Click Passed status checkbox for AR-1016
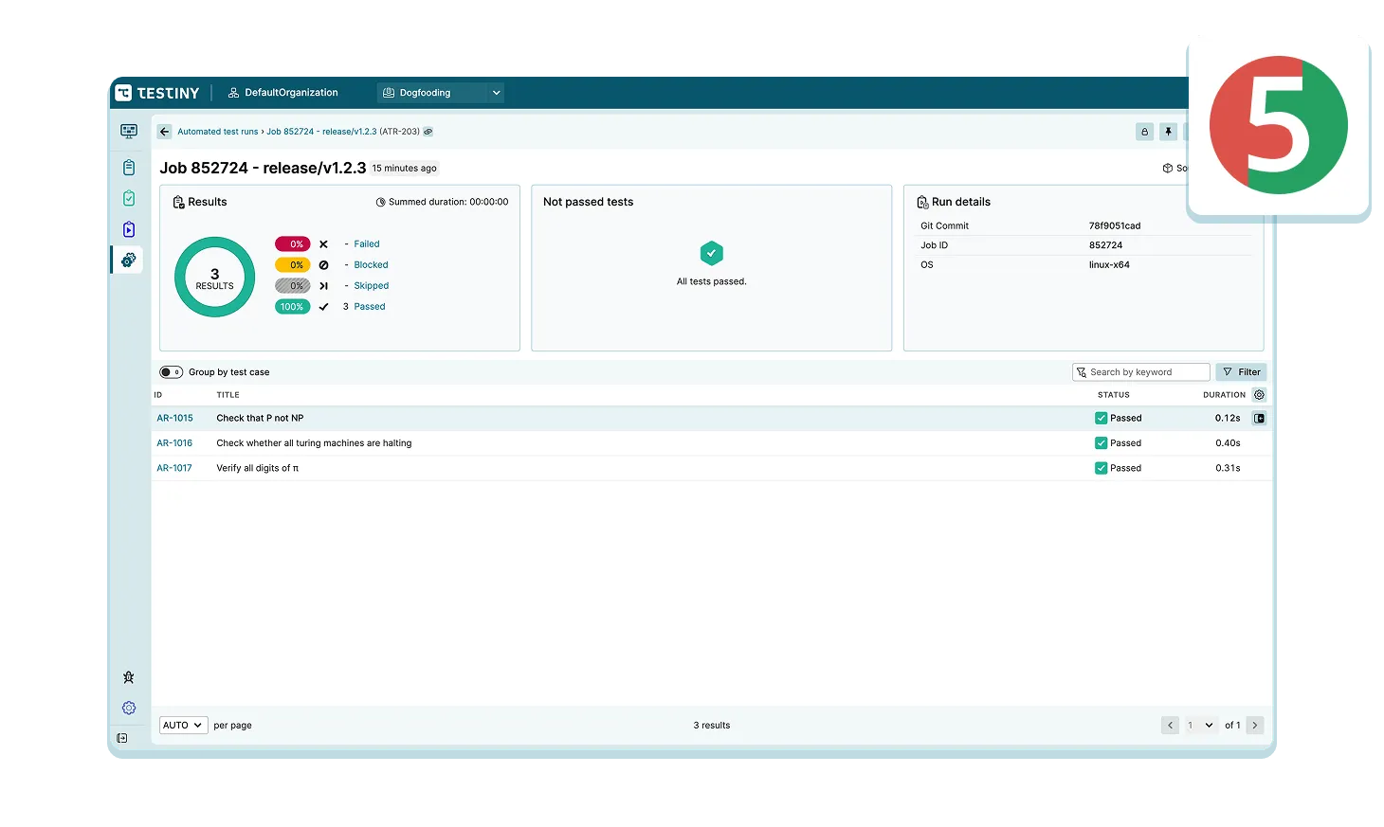The height and width of the screenshot is (827, 1384). coord(1101,443)
